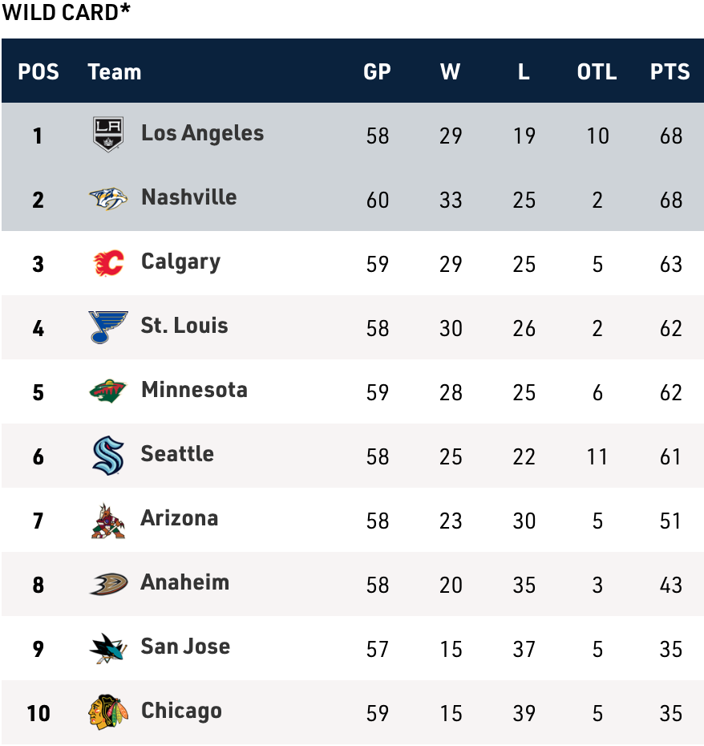The width and height of the screenshot is (704, 746).
Task: Click the Los Angeles Kings logo
Action: pos(108,134)
